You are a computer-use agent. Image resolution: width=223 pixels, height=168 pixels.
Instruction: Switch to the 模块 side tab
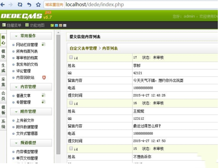[3, 54]
